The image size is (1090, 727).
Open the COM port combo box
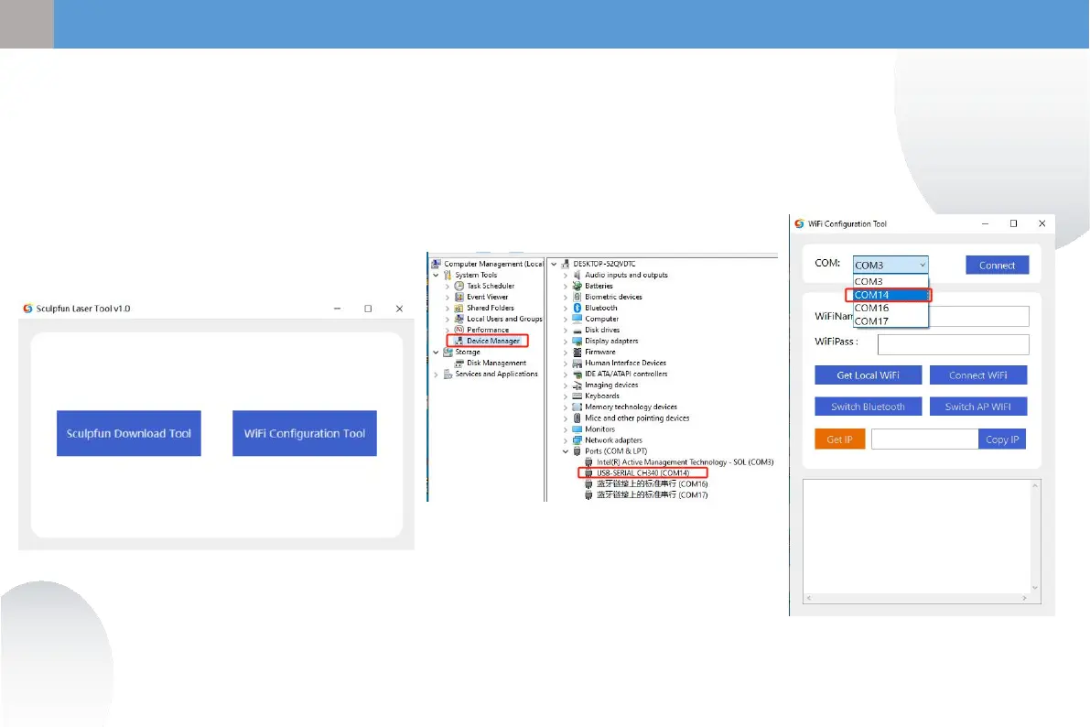click(890, 265)
